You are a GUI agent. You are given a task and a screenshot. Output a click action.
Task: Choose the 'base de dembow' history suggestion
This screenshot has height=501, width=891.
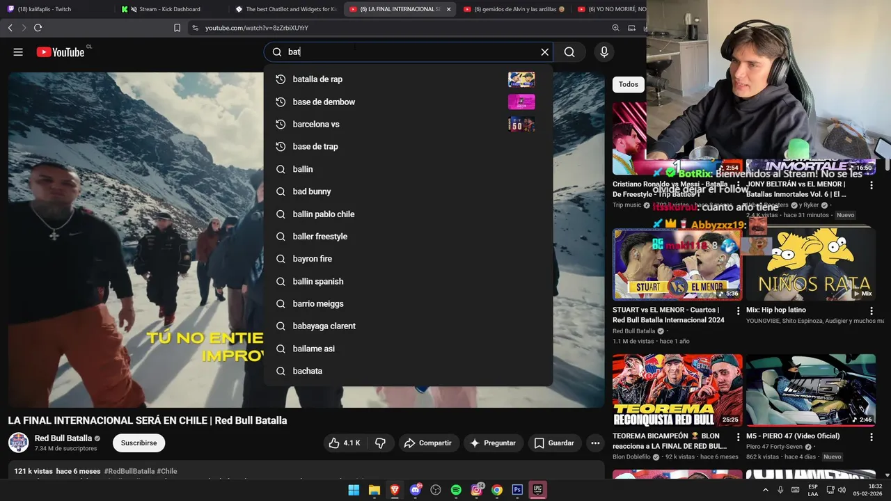point(408,102)
